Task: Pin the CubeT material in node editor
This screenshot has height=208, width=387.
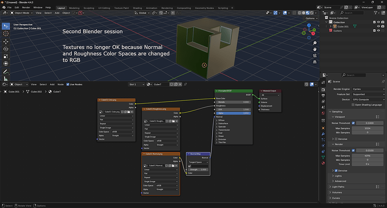Action: point(185,85)
